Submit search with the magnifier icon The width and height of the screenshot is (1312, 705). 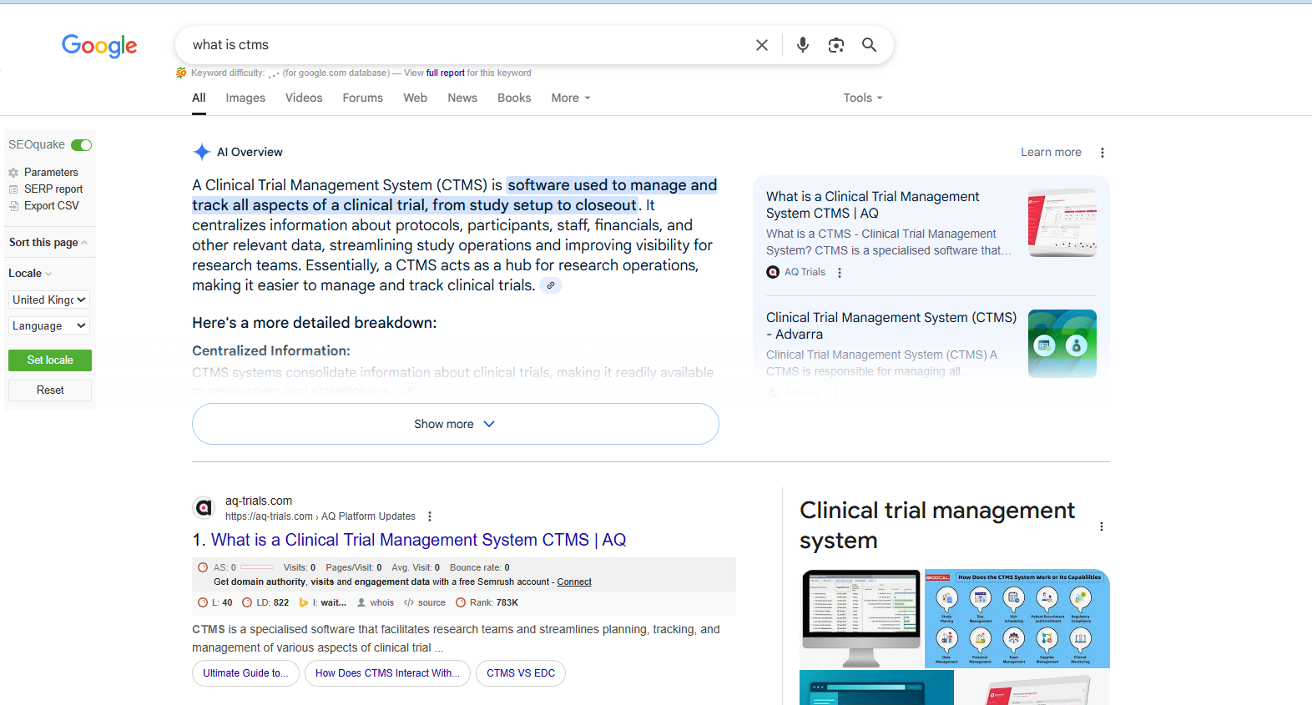click(x=870, y=45)
